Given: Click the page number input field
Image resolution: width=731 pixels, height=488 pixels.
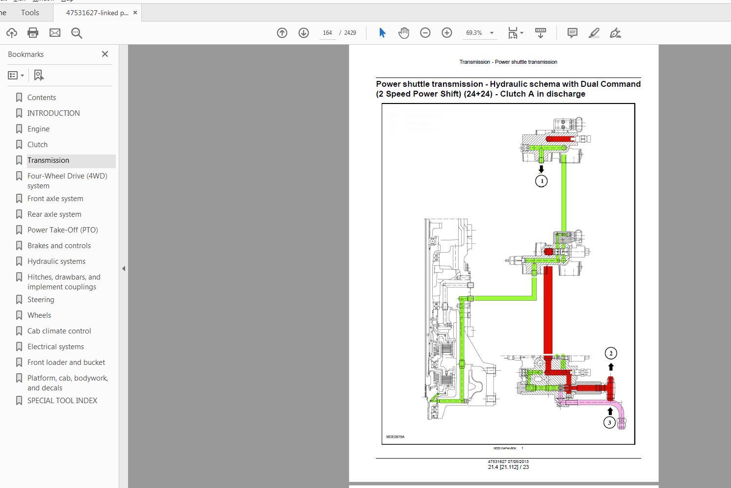Looking at the screenshot, I should (327, 33).
